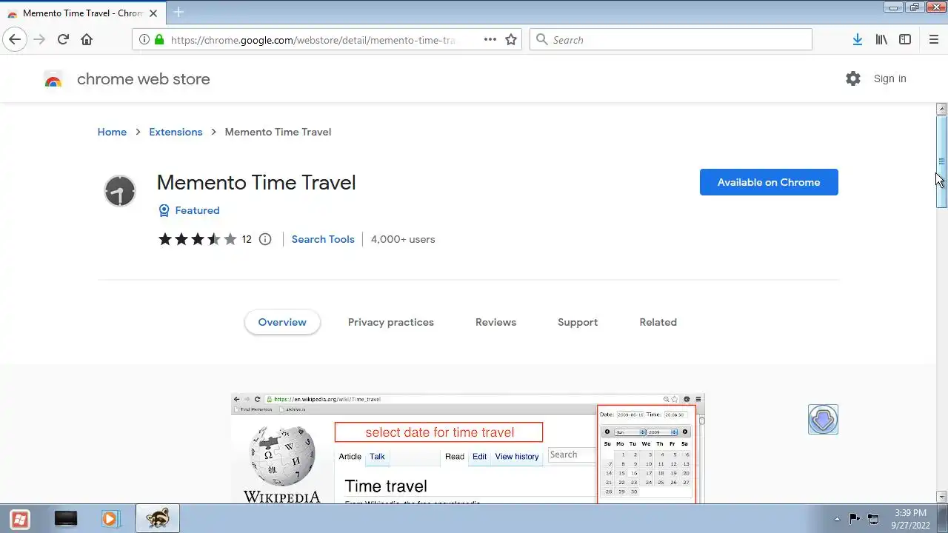Image resolution: width=948 pixels, height=533 pixels.
Task: Sign in to the web store
Action: point(889,78)
